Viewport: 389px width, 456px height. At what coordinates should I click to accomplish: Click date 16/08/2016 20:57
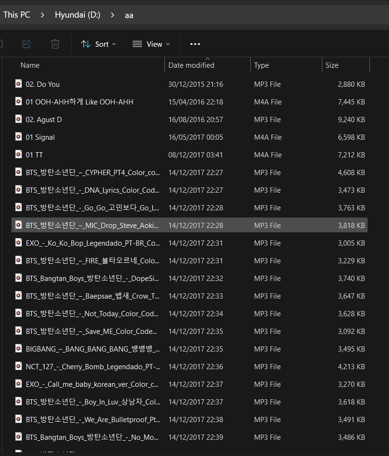point(195,120)
